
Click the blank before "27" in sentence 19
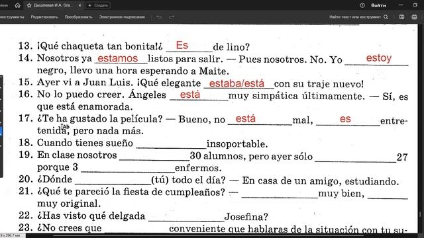356,159
